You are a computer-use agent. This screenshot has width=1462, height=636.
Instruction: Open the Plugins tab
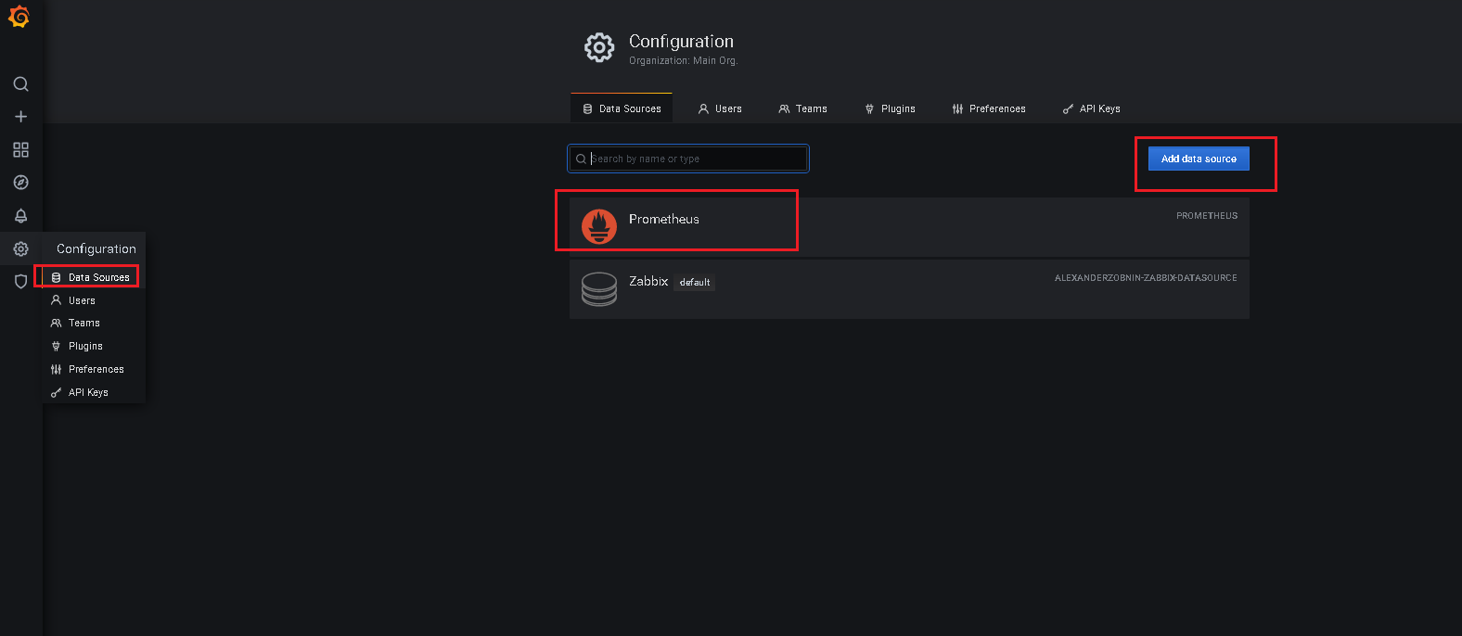tap(890, 108)
